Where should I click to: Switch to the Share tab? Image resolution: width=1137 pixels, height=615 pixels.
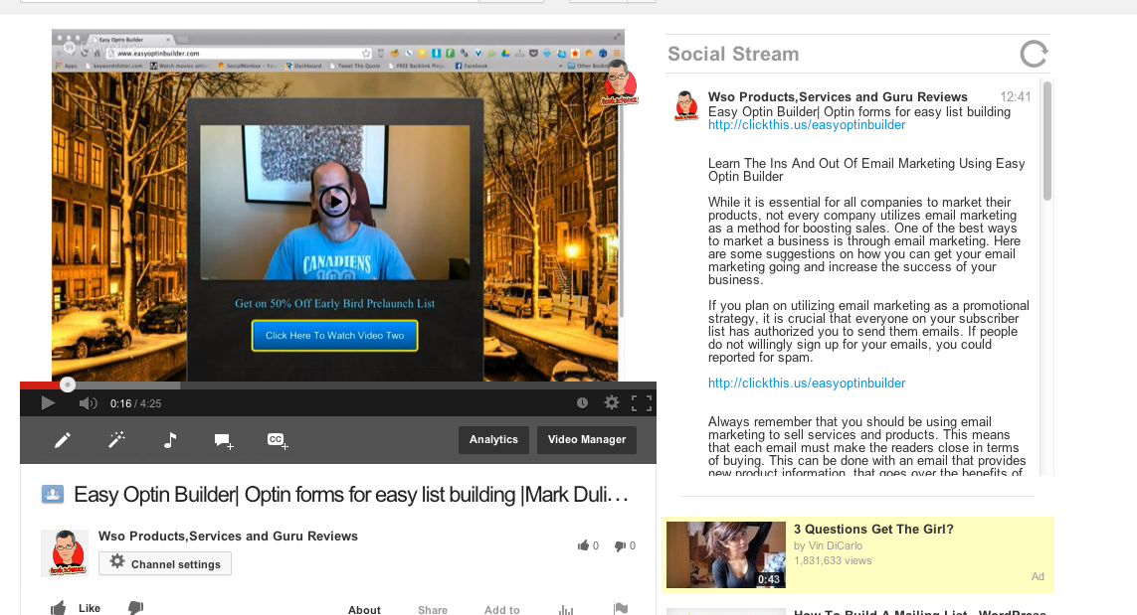(433, 609)
